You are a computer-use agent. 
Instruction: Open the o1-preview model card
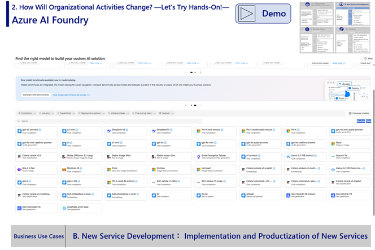tap(260, 157)
